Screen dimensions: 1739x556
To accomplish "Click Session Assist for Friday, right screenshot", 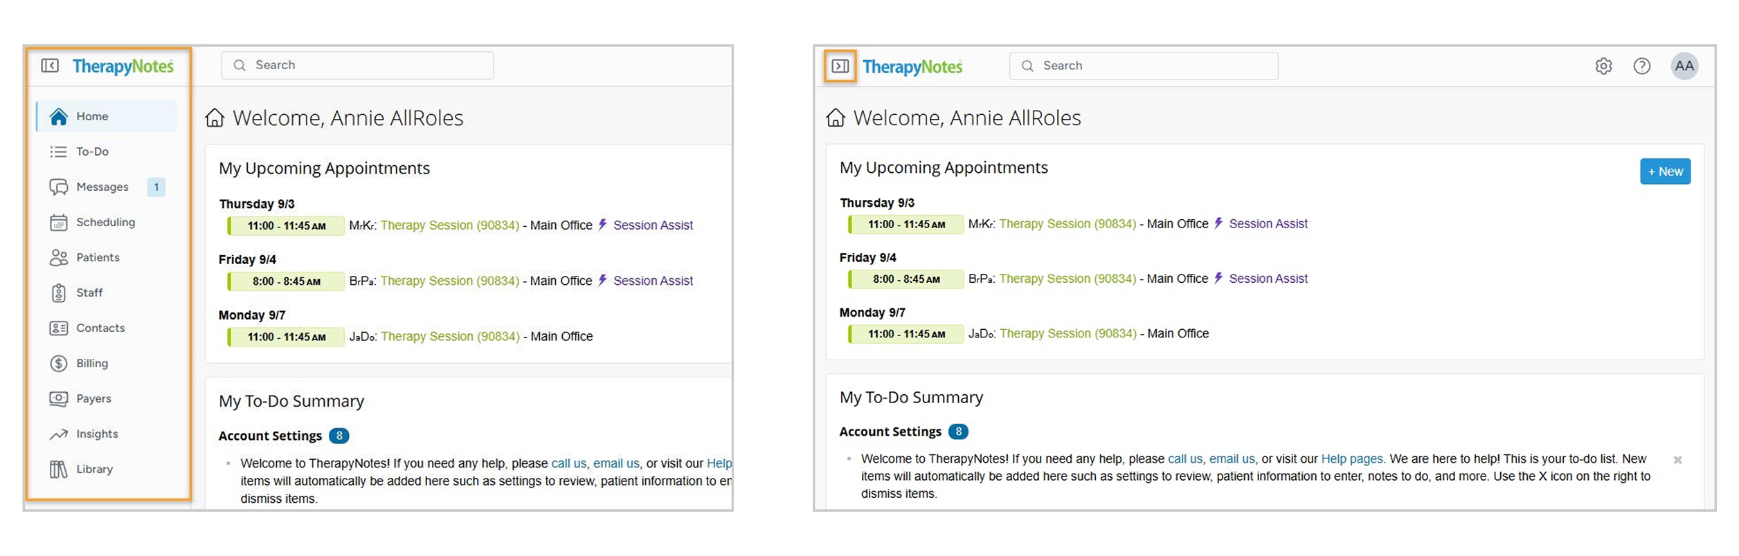I will coord(1268,279).
